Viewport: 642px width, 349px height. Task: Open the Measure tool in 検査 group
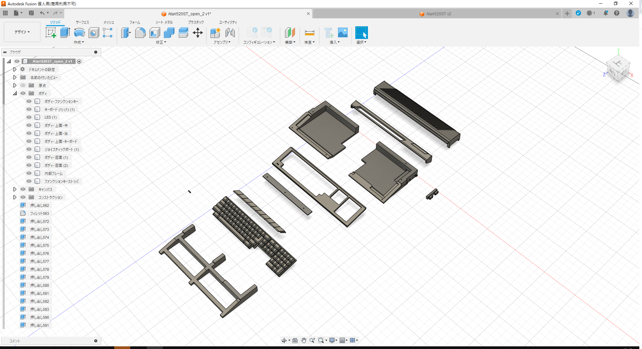pos(309,33)
